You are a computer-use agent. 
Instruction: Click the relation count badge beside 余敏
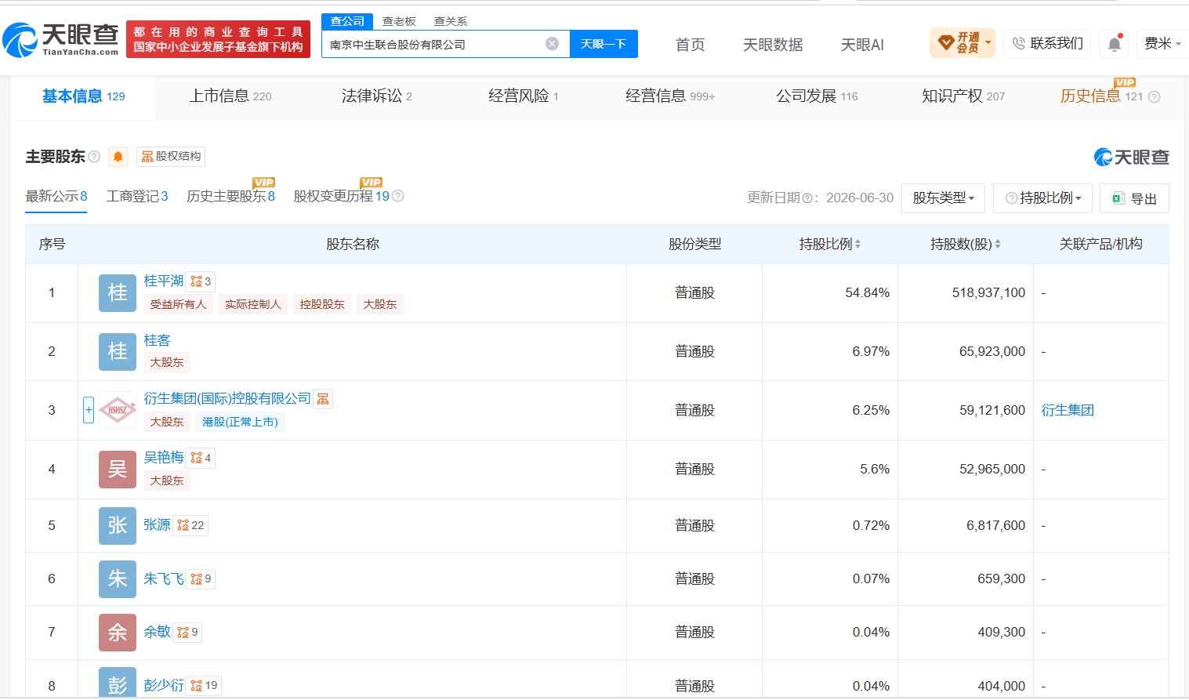click(187, 632)
